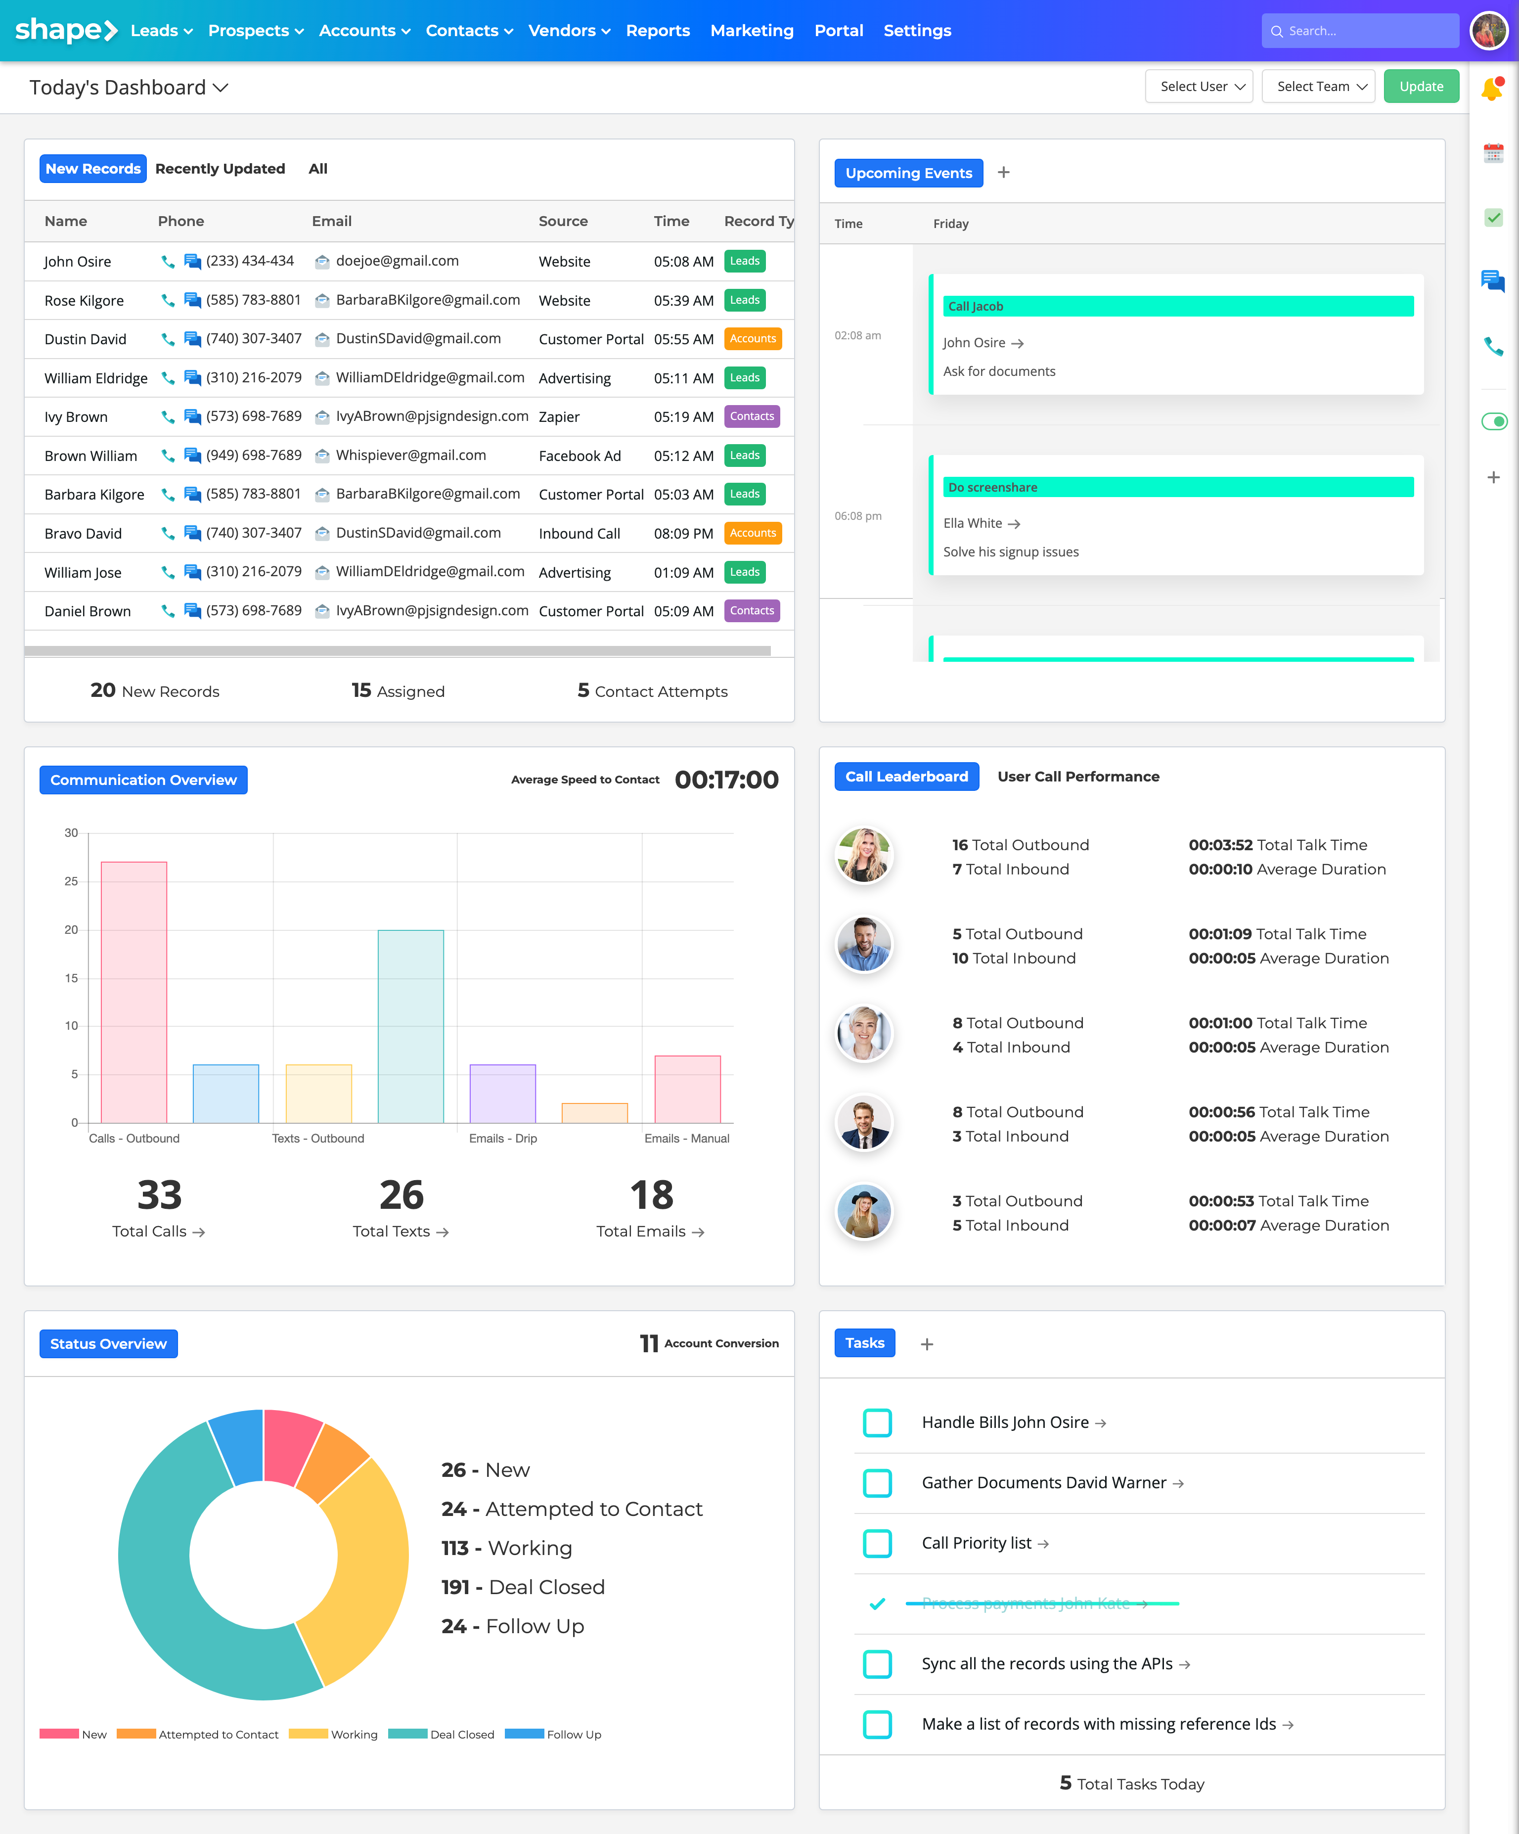Open the call icon next to John Osire
This screenshot has width=1519, height=1834.
(169, 260)
